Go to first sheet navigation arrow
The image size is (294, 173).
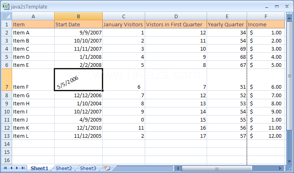[x=5, y=168]
